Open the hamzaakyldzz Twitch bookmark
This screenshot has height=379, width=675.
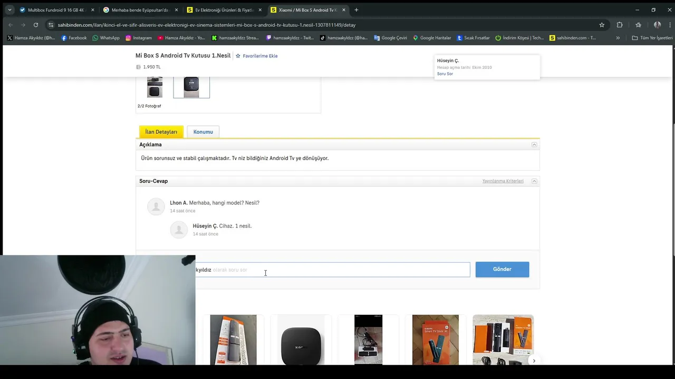click(290, 38)
